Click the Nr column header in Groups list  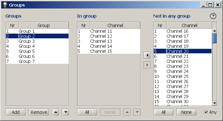[12, 25]
